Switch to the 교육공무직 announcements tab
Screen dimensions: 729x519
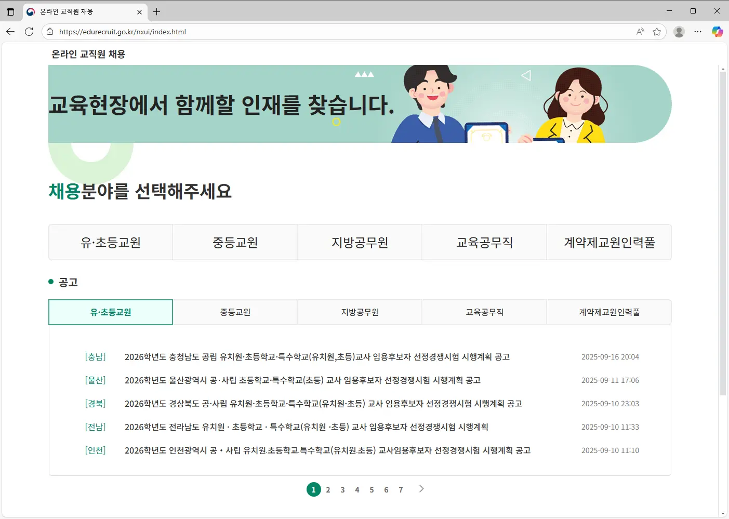coord(484,312)
